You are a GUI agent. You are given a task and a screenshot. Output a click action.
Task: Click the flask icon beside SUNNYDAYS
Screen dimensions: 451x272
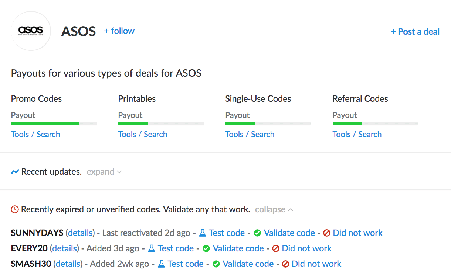tap(203, 233)
